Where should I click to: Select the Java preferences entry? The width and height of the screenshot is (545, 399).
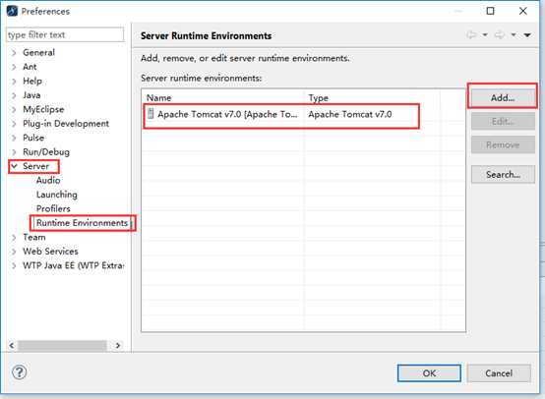click(x=31, y=95)
